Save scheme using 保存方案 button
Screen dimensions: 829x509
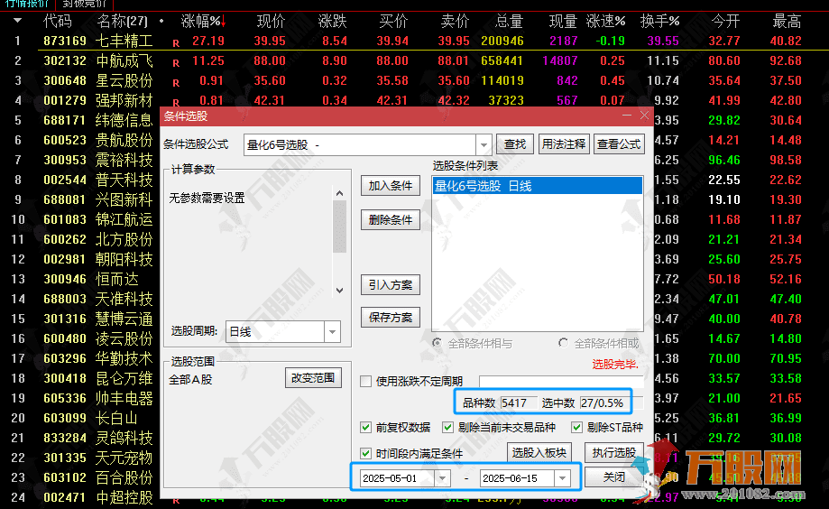click(391, 317)
